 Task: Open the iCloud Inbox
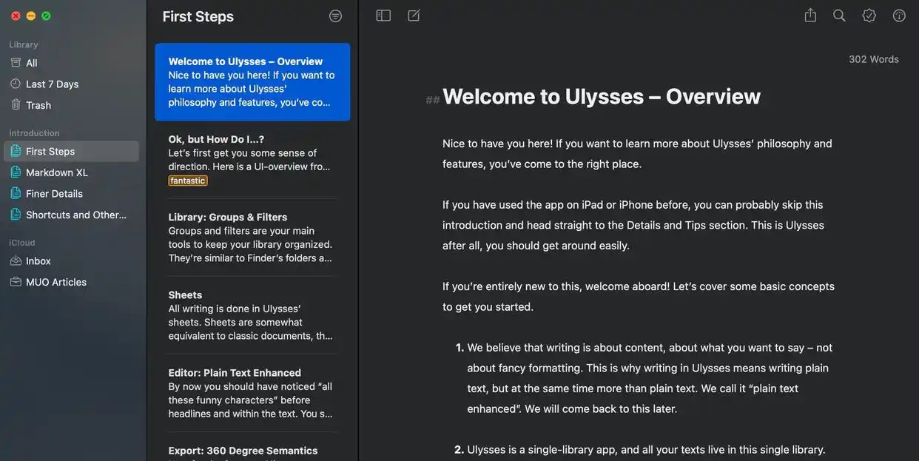tap(38, 260)
